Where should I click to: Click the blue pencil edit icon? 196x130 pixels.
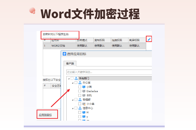149,39
